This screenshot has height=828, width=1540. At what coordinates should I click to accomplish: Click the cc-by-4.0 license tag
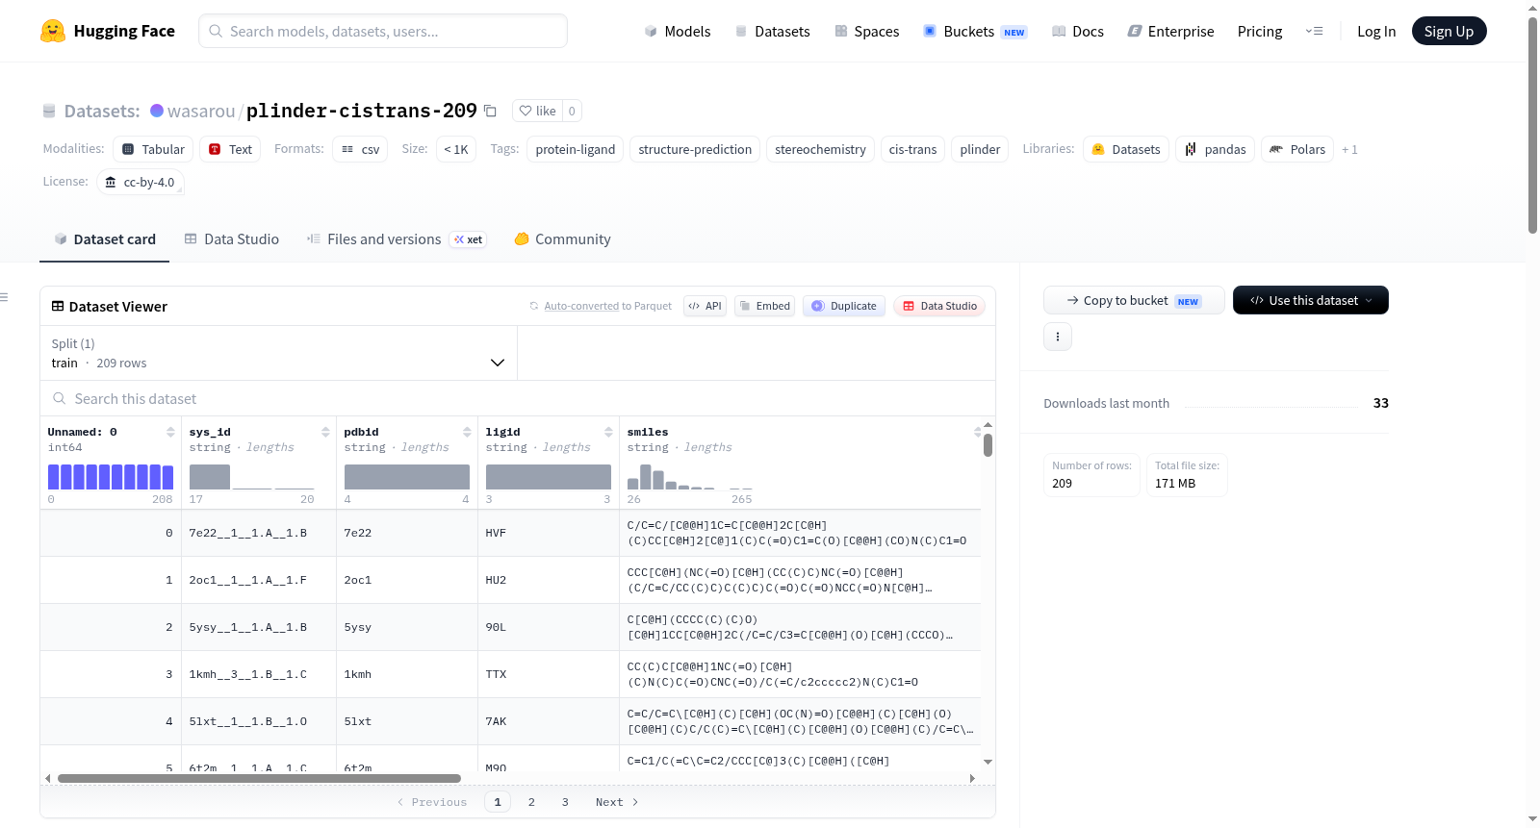point(141,182)
